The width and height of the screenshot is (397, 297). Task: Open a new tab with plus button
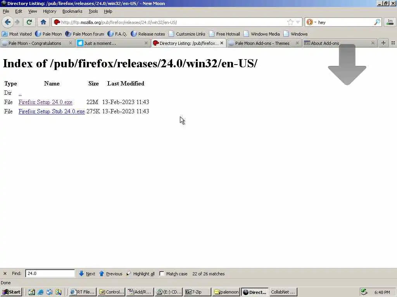coord(383,43)
